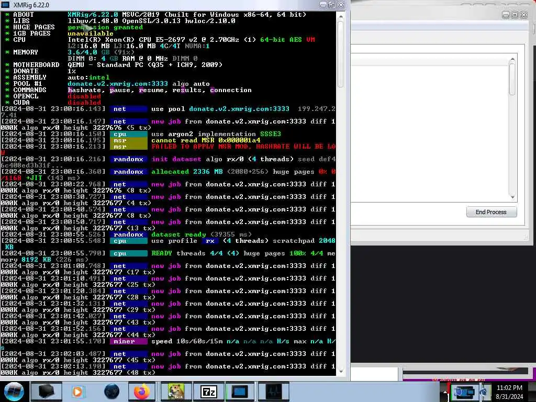Click the 'libuv/1.48.0 OpenSSL/3.0.13' LIBS text
Screen dimensions: 536x402
(x=151, y=21)
